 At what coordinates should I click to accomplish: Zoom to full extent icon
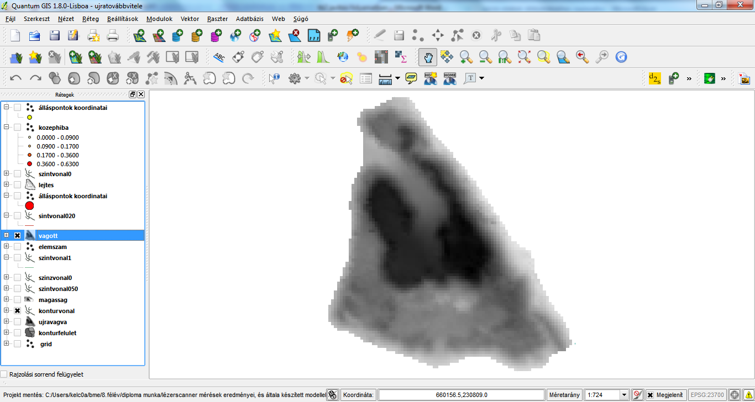[x=524, y=56]
